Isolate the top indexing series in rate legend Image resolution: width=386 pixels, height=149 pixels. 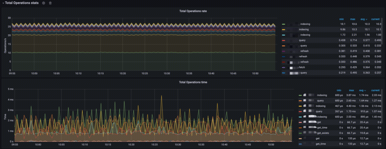[x=305, y=24]
